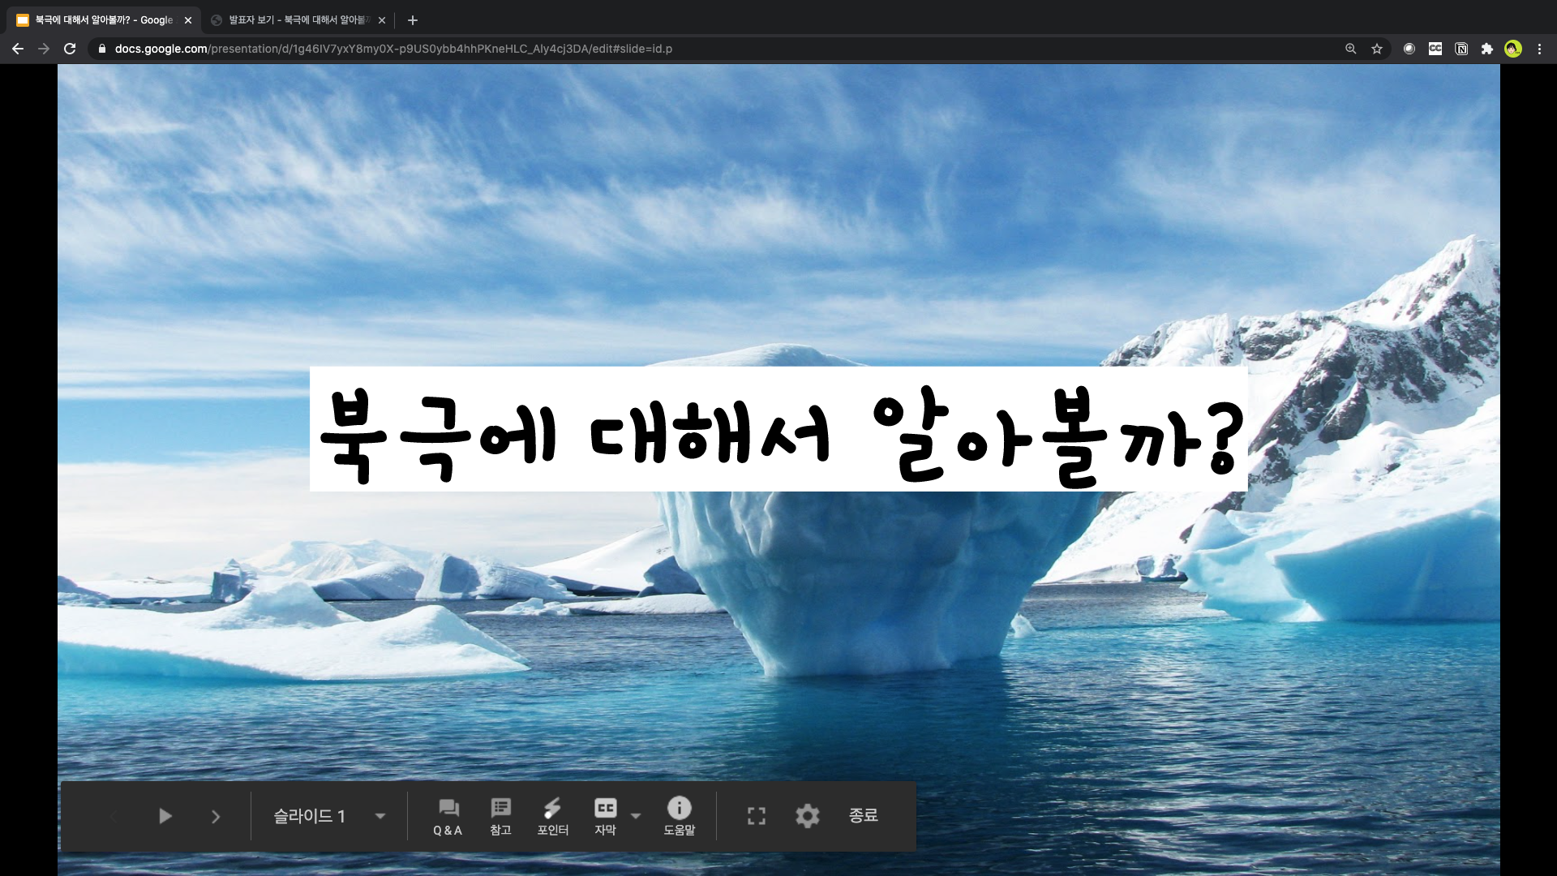1557x876 pixels.
Task: Open help tips (도움말)
Action: (x=679, y=816)
